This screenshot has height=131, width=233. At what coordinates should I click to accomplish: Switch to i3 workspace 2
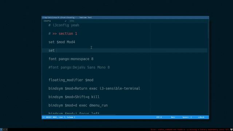tap(4, 130)
